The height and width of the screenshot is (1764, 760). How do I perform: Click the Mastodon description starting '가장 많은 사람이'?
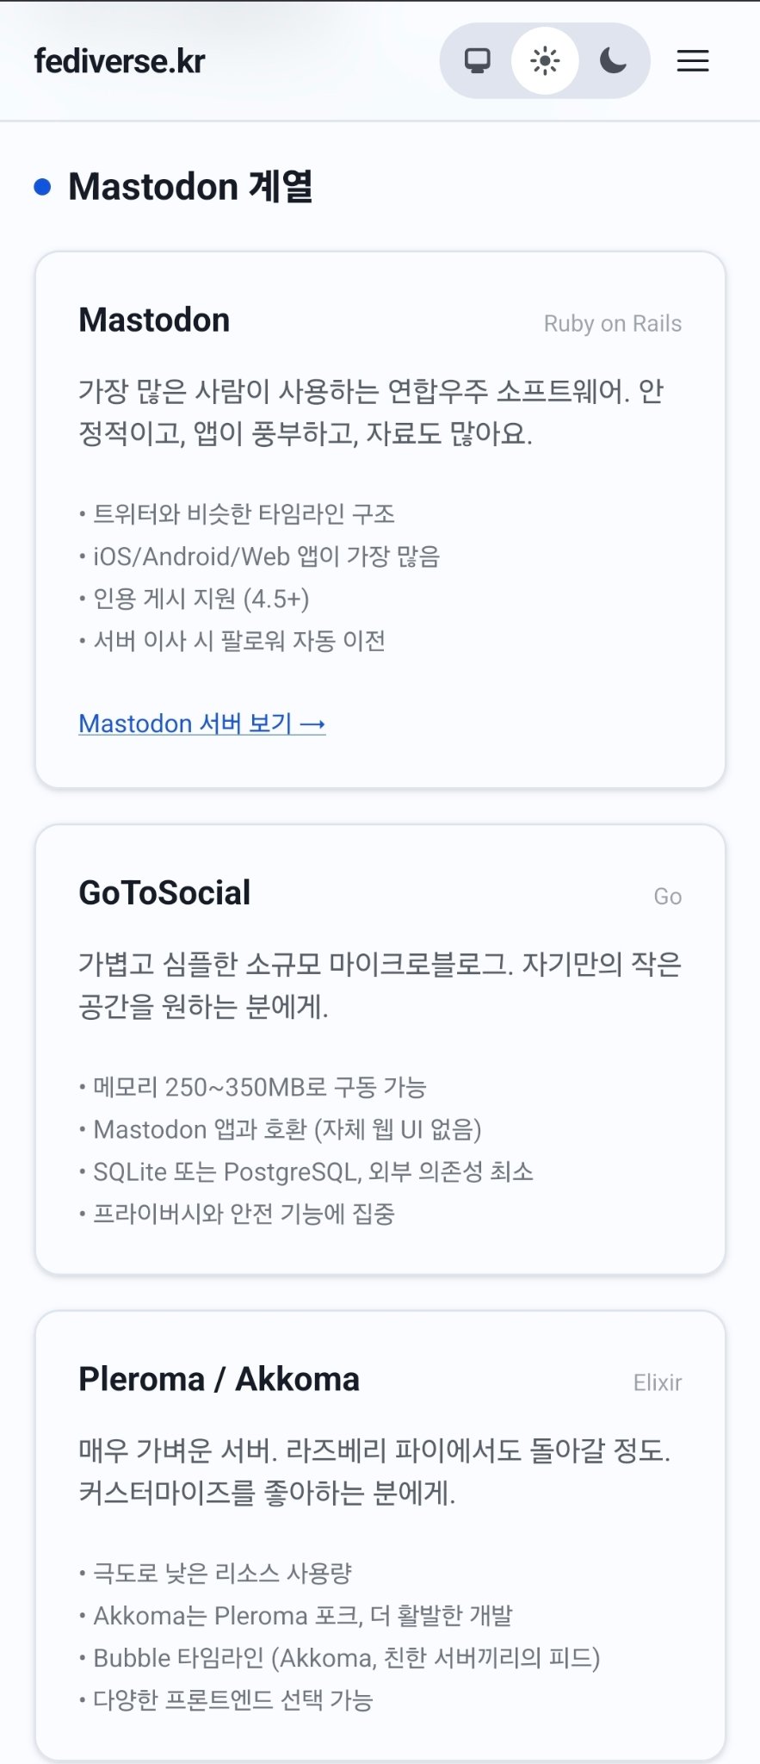point(371,412)
